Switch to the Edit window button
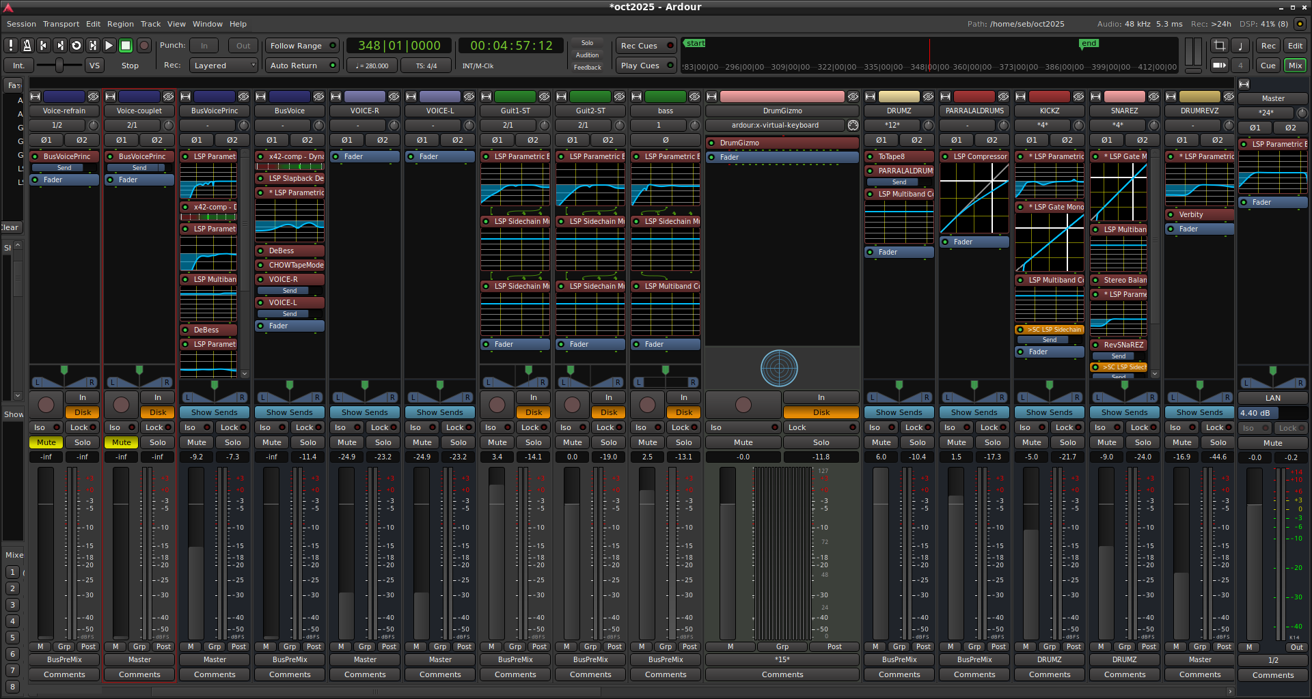Image resolution: width=1312 pixels, height=699 pixels. pos(1295,46)
